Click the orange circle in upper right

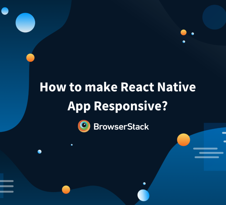184,32
